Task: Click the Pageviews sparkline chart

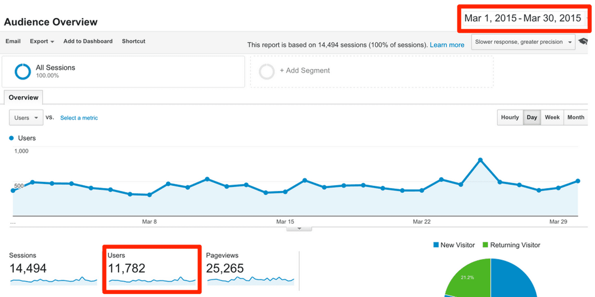Action: [x=251, y=281]
